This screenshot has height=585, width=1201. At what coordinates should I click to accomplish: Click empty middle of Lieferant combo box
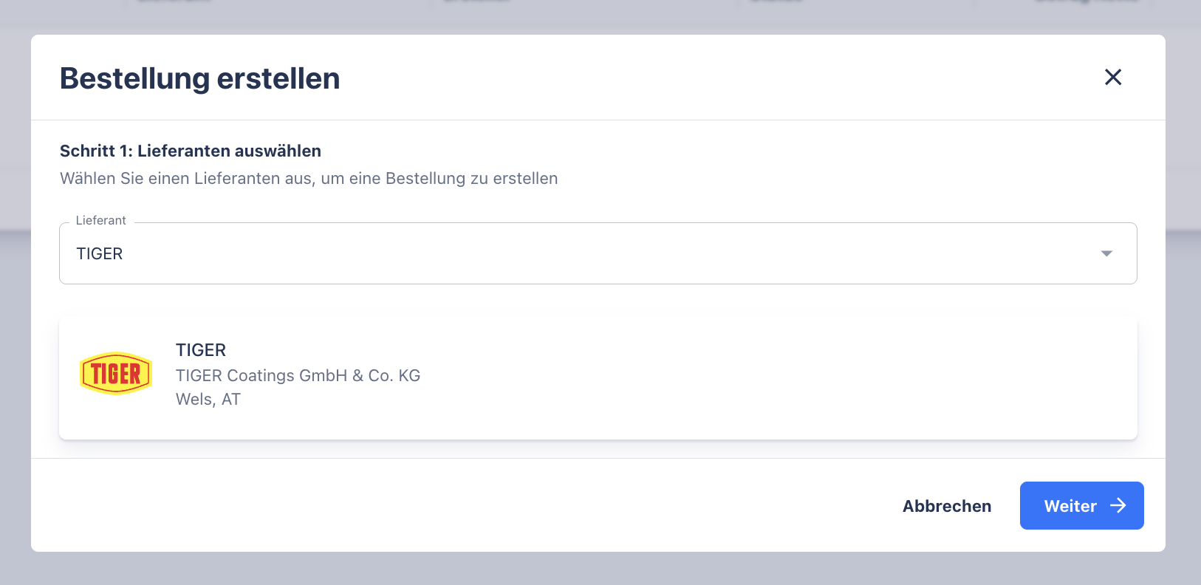coord(591,253)
